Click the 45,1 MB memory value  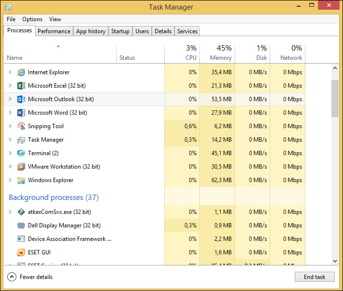tap(222, 153)
